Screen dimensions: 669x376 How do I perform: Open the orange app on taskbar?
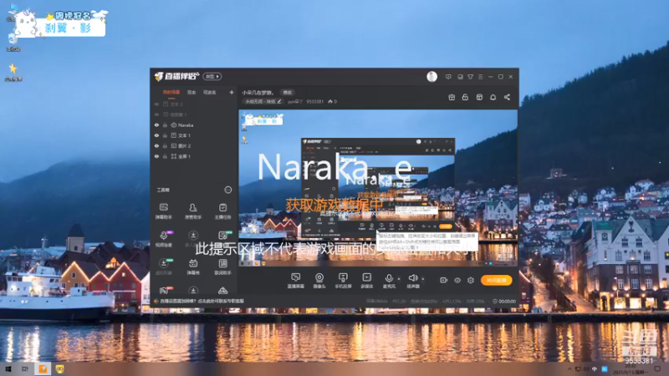(43, 368)
